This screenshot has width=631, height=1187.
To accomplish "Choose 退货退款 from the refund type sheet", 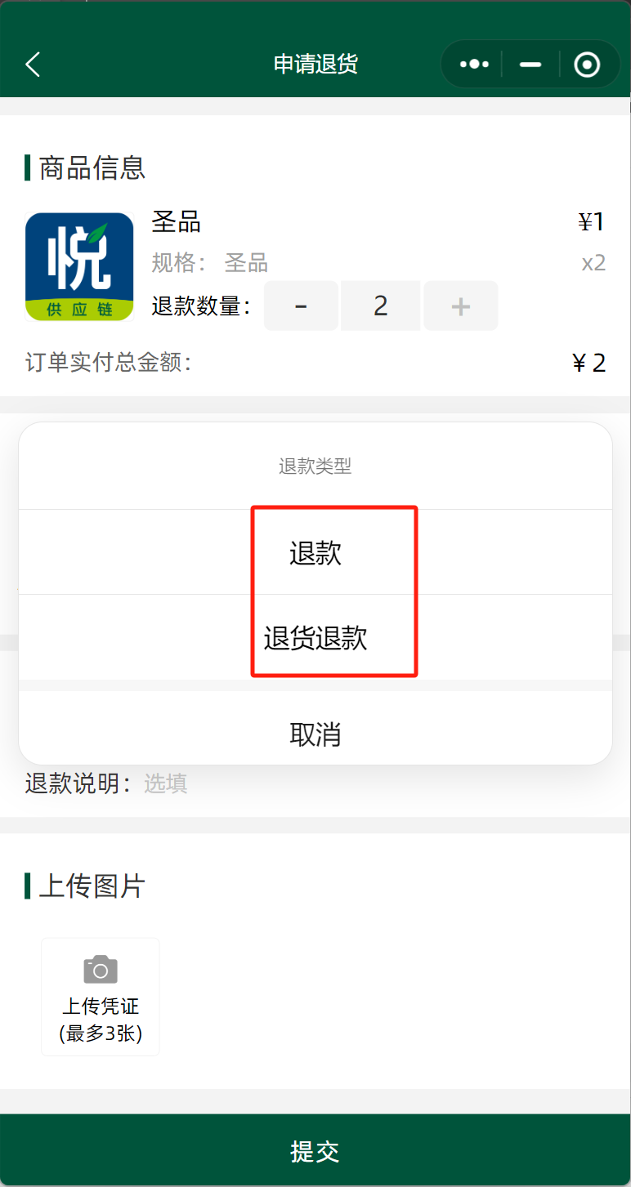I will 315,637.
